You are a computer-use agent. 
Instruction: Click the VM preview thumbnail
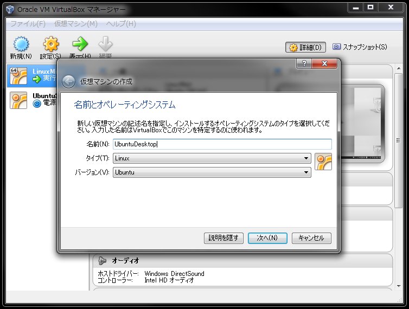tap(362, 124)
